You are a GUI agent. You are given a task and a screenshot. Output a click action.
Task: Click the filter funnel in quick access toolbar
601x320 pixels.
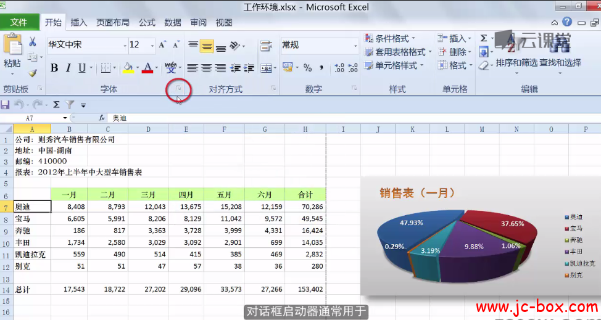point(69,104)
